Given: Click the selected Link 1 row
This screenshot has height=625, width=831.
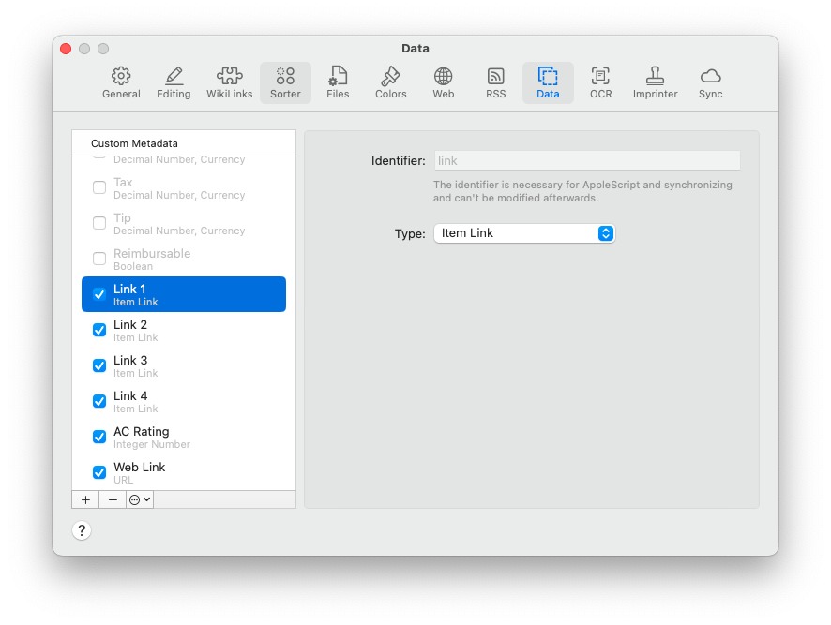Looking at the screenshot, I should pos(184,294).
